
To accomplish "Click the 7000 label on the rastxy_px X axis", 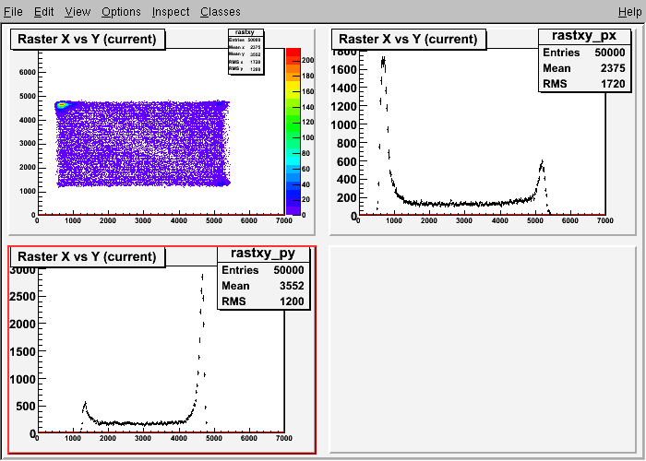I will coord(604,220).
